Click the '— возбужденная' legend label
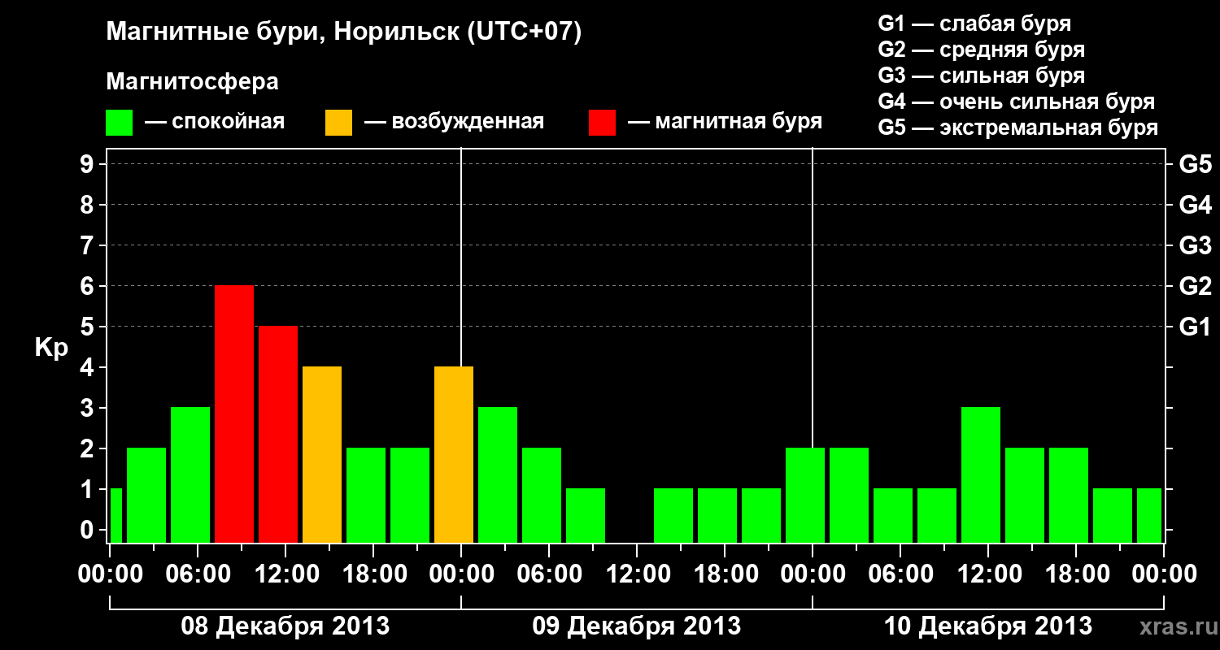 pos(454,123)
